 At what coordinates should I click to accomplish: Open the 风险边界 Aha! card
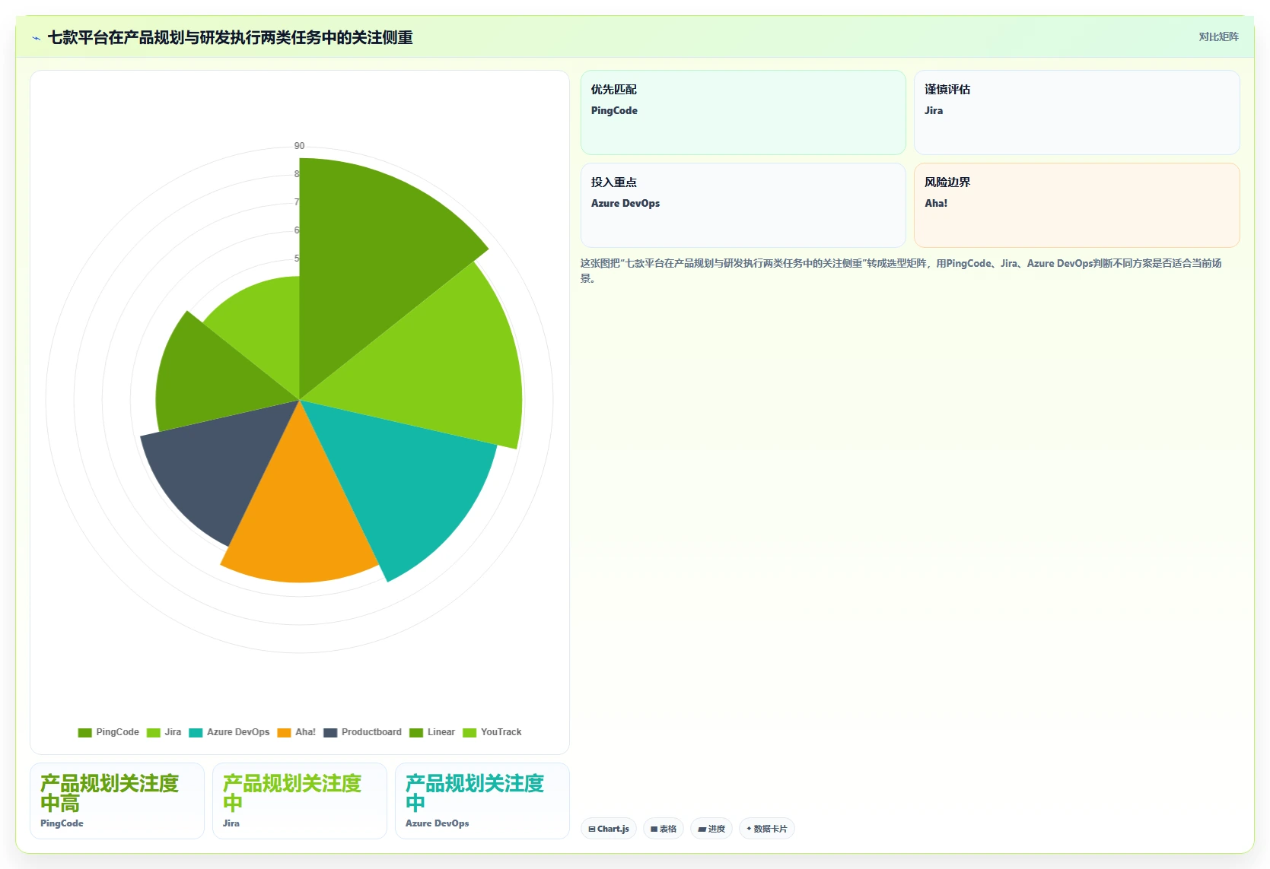click(1077, 205)
